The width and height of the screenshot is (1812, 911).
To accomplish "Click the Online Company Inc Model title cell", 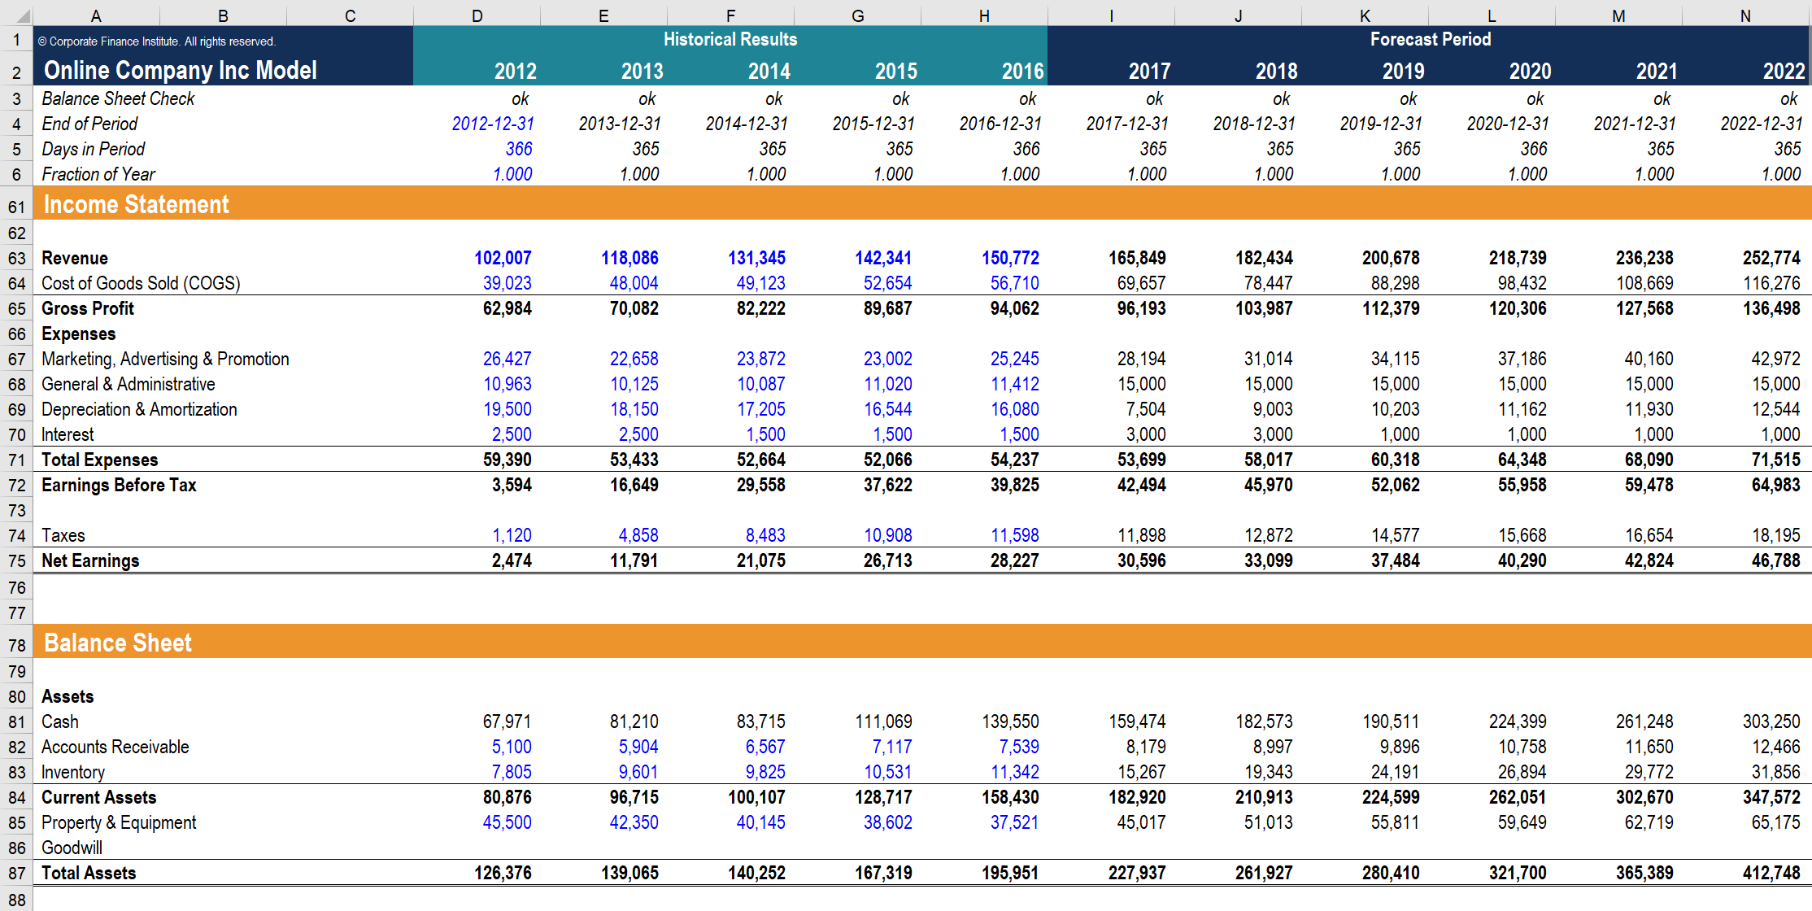I will pyautogui.click(x=180, y=71).
